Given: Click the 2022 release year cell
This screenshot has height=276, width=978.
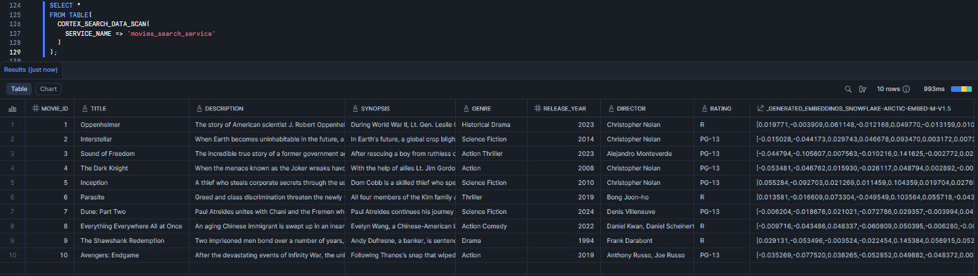Looking at the screenshot, I should click(564, 226).
